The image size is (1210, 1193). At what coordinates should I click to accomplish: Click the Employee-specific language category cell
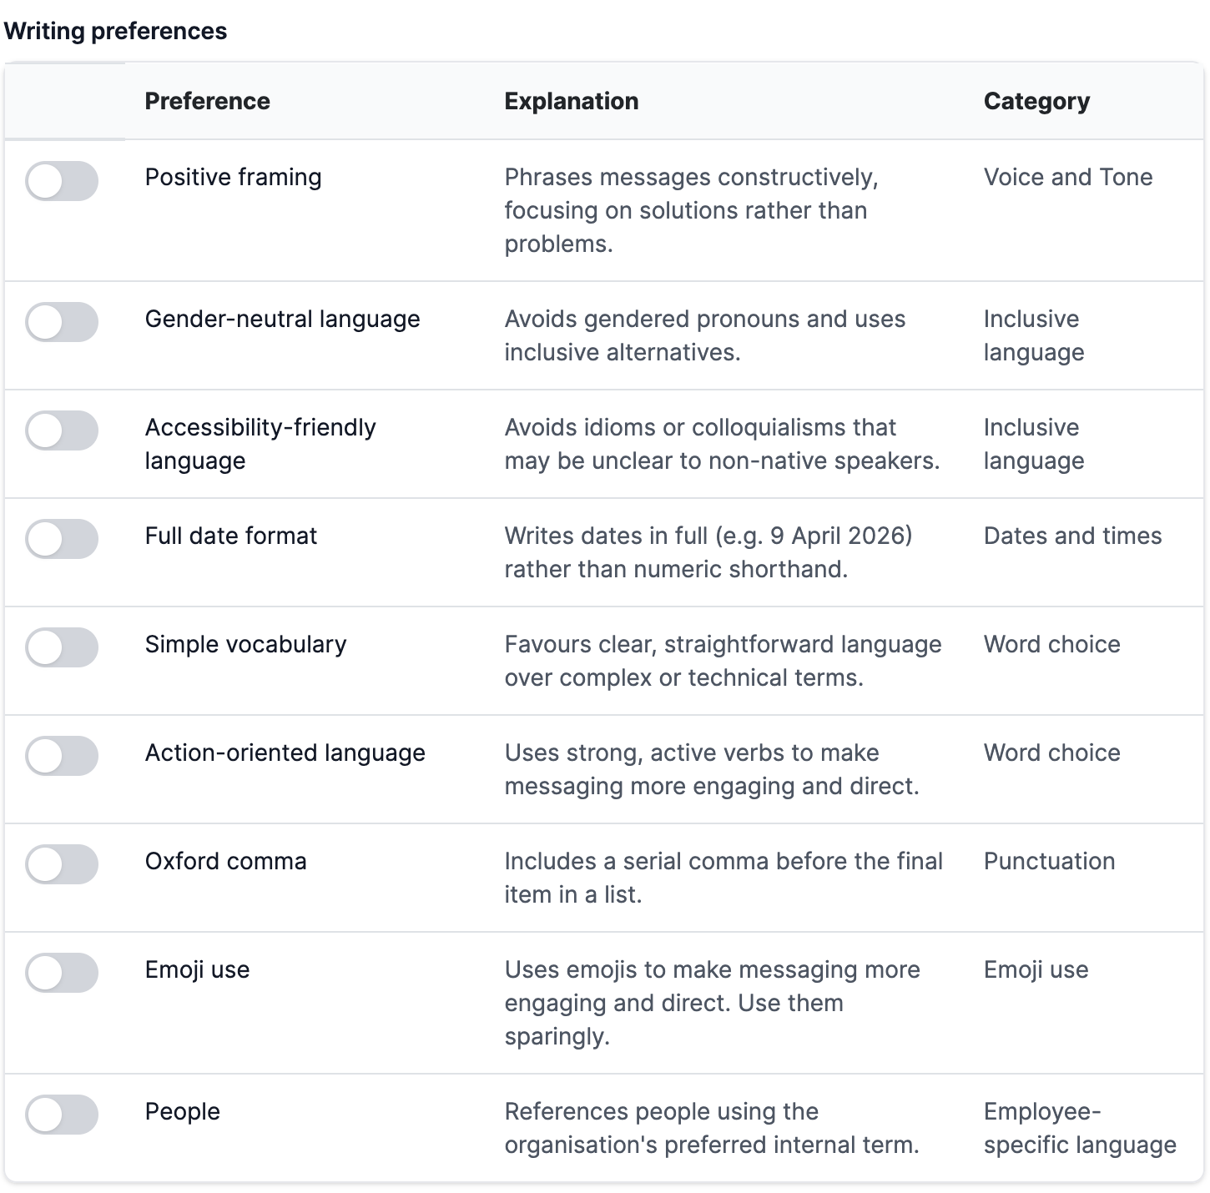tap(1080, 1128)
